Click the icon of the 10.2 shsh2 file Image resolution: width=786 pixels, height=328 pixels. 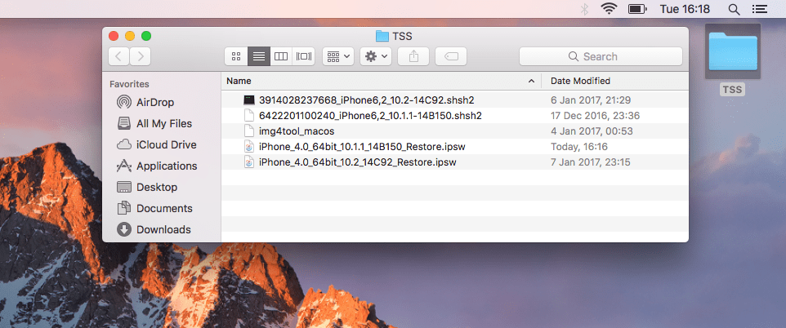coord(249,100)
